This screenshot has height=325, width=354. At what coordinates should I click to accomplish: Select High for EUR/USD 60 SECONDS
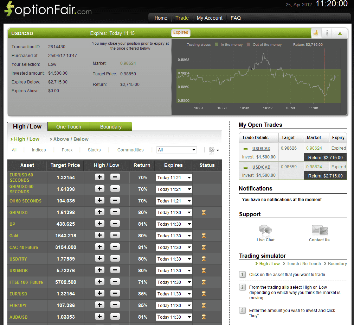[99, 178]
